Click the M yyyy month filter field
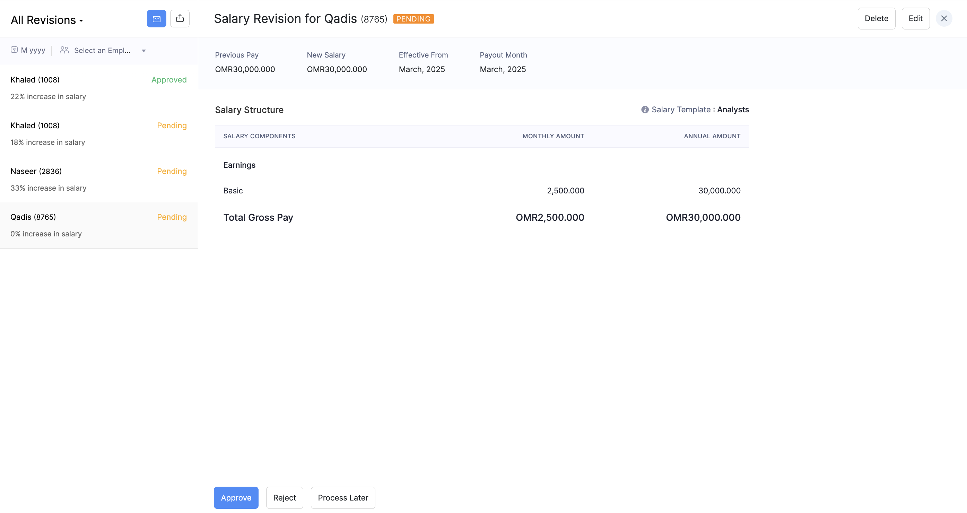The image size is (967, 513). coord(33,50)
